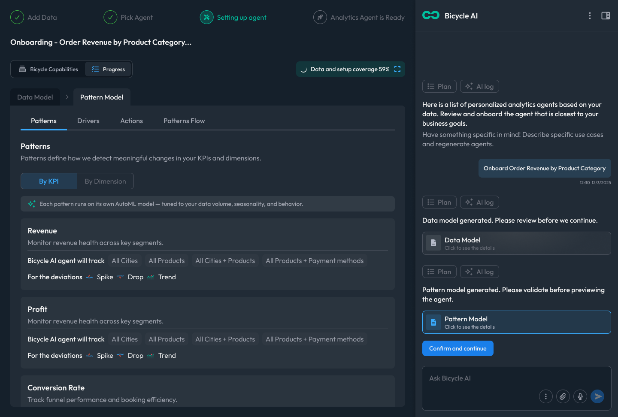Click the Plan button above the Data model message
This screenshot has height=417, width=618.
pos(439,202)
